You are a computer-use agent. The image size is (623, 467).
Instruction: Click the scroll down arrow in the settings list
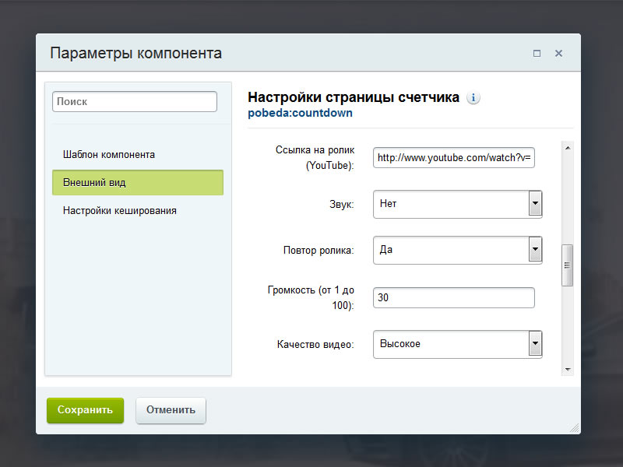coord(567,369)
